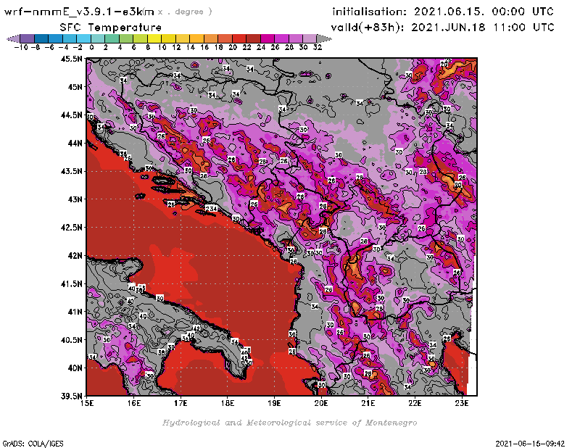Pick the yellow legend swatch between 8 and 10
Screen dimensions: 580x448
[154, 38]
